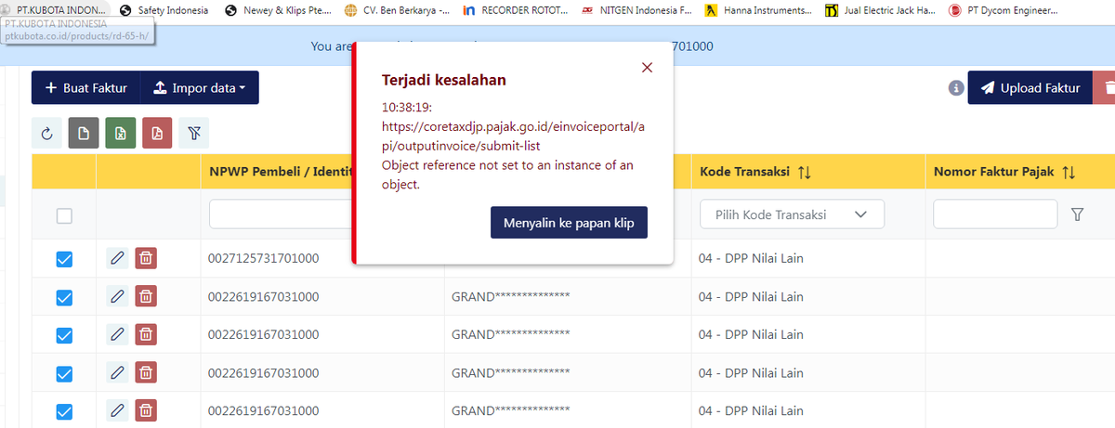Click Menyalin ke papan klip button
1115x428 pixels.
pos(569,224)
